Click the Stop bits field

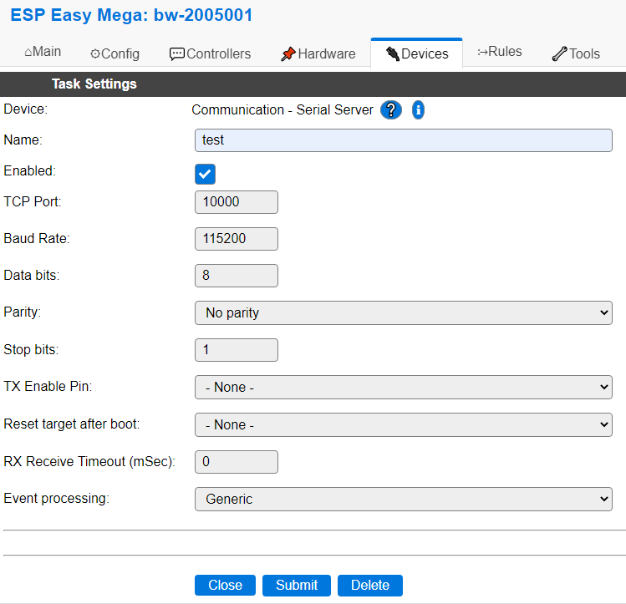tap(237, 350)
